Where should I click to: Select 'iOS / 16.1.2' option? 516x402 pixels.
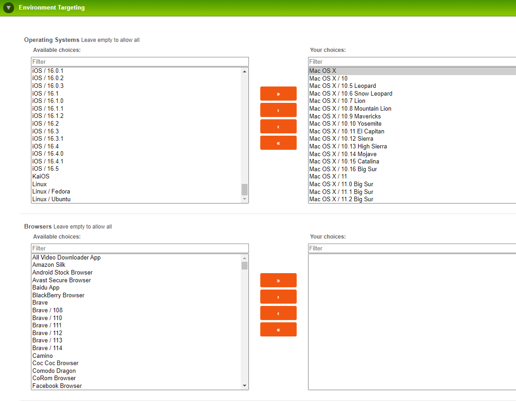tap(136, 116)
